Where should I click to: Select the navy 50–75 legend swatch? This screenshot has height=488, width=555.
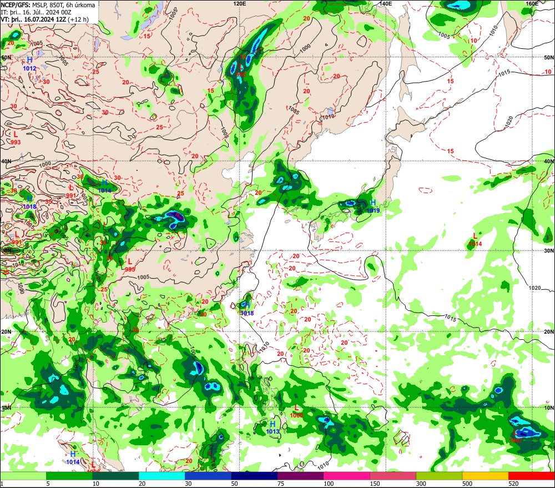(254, 476)
